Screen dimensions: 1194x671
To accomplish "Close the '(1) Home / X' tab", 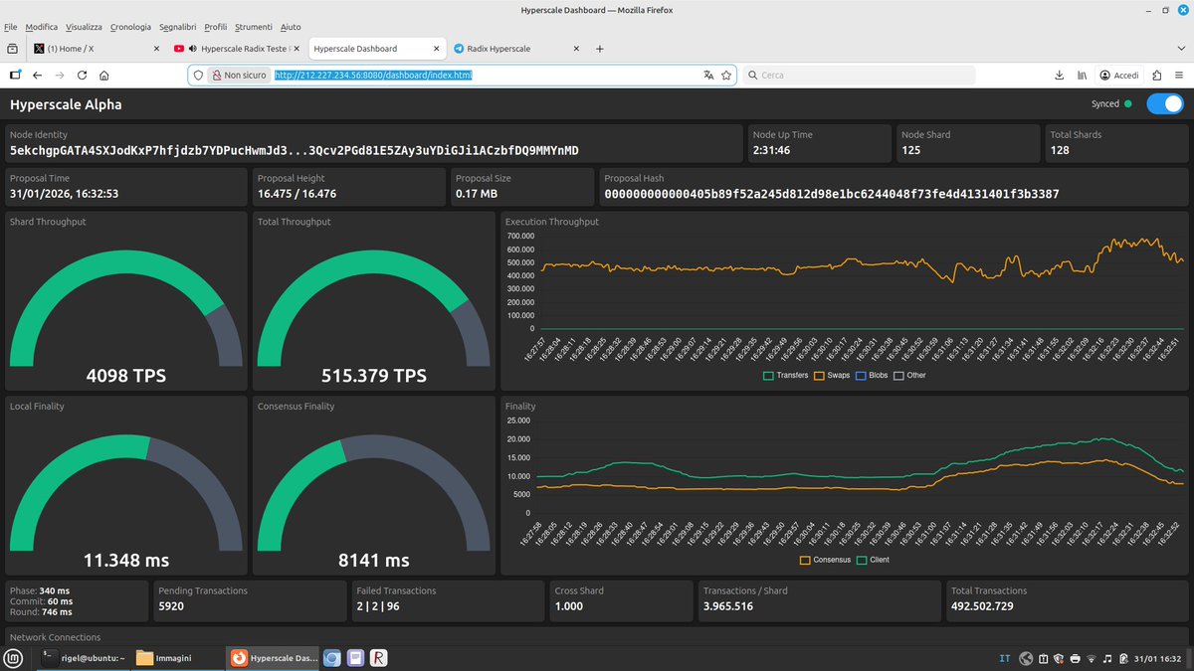I will 157,48.
